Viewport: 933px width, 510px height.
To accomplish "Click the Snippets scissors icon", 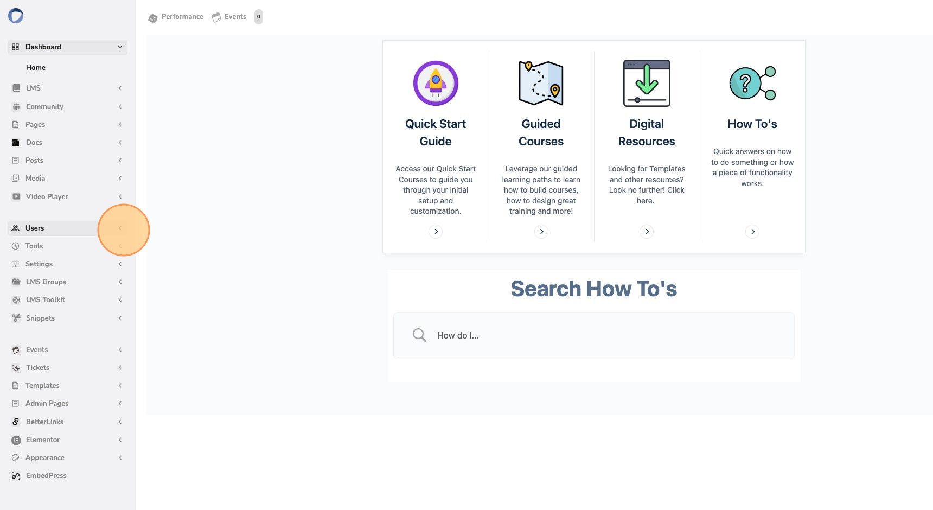I will (16, 318).
